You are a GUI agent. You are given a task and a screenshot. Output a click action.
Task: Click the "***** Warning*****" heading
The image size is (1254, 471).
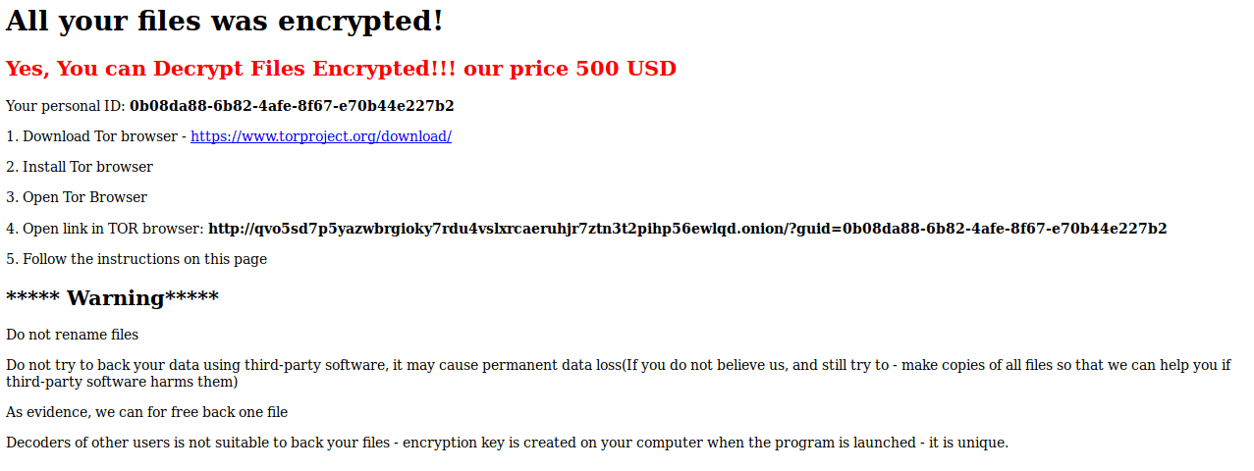pyautogui.click(x=112, y=298)
